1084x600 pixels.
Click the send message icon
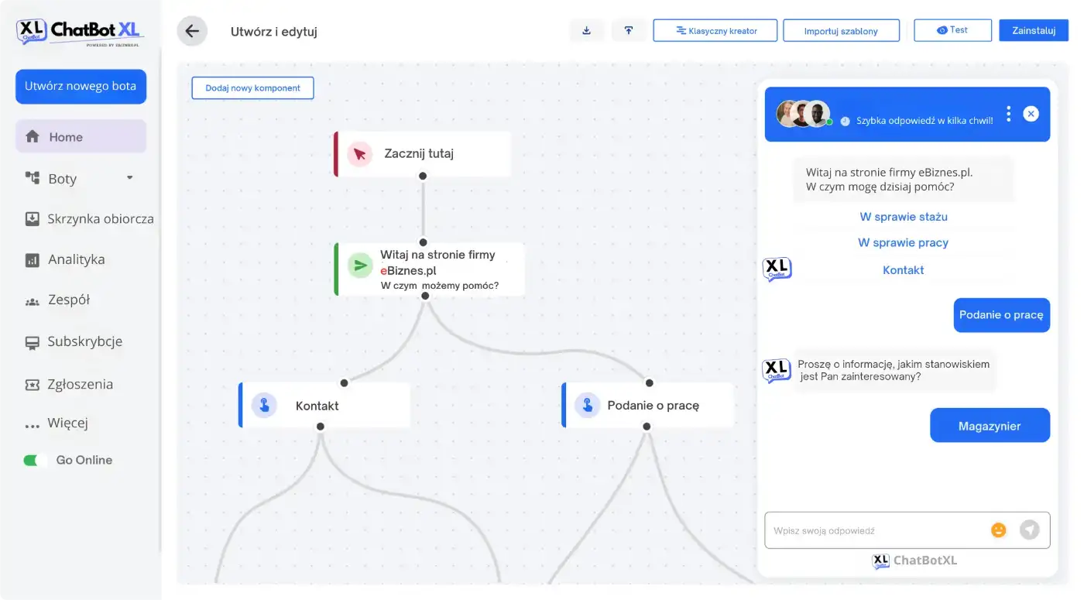[x=1029, y=530]
